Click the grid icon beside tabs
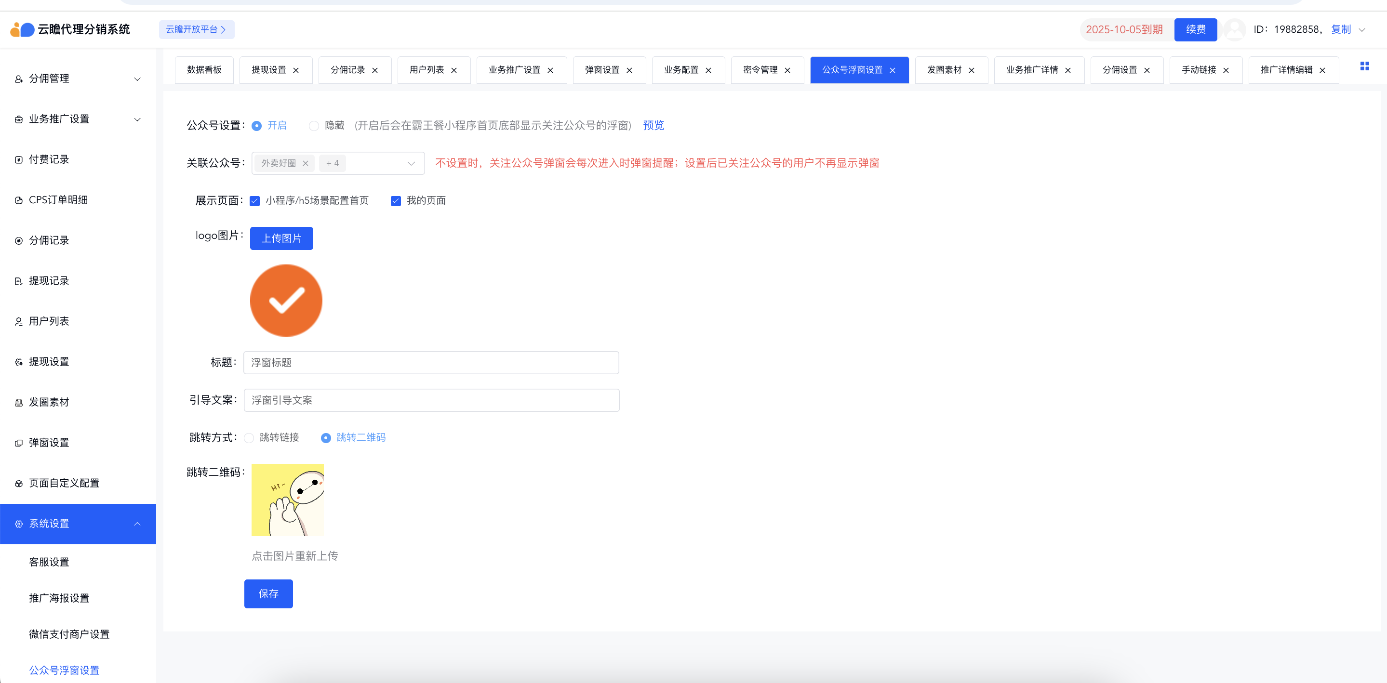Image resolution: width=1387 pixels, height=683 pixels. click(1364, 66)
